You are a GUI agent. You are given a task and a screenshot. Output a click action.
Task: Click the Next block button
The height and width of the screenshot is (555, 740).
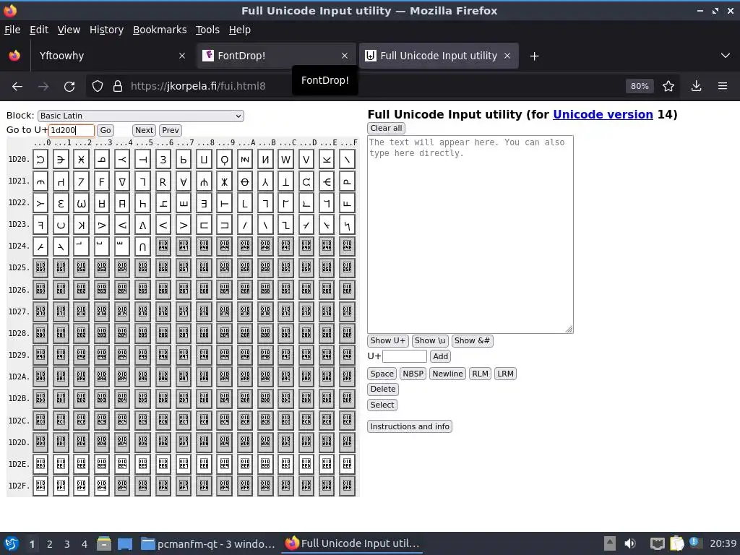144,130
